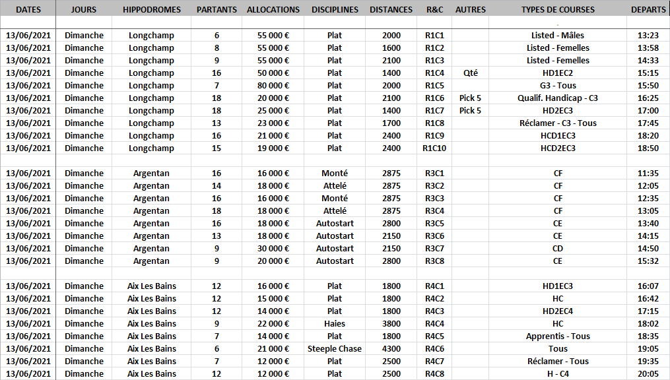Click departure time 11:35
670x380 pixels.
648,174
